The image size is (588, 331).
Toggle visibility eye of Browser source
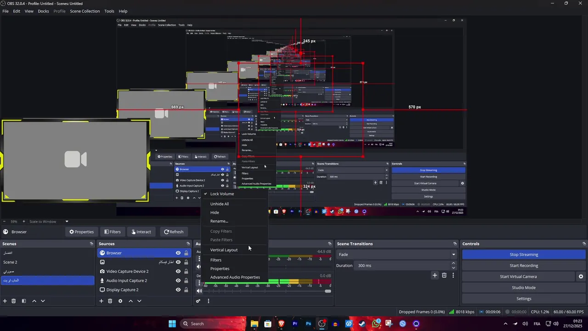click(x=178, y=253)
